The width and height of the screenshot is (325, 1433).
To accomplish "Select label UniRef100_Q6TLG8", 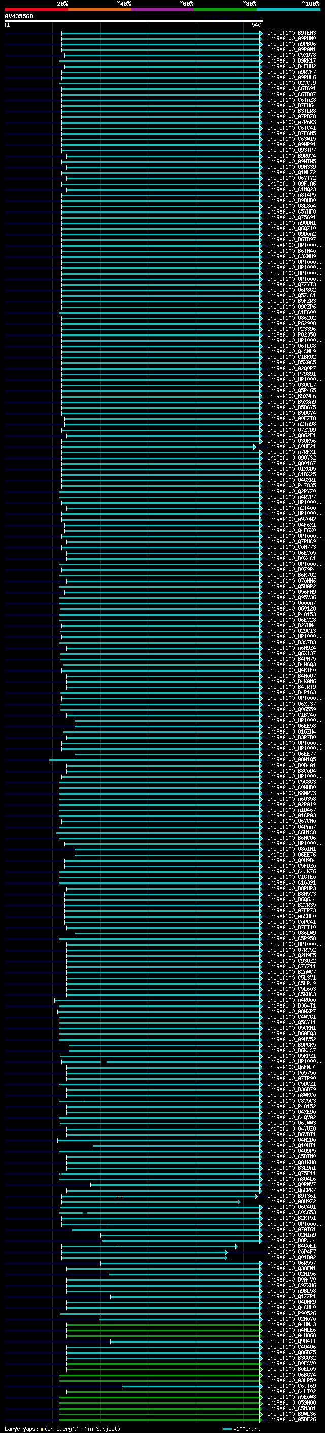I will 291,346.
